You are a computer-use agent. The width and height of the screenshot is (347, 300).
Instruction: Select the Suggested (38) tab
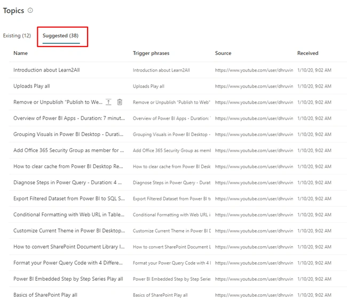pyautogui.click(x=60, y=36)
